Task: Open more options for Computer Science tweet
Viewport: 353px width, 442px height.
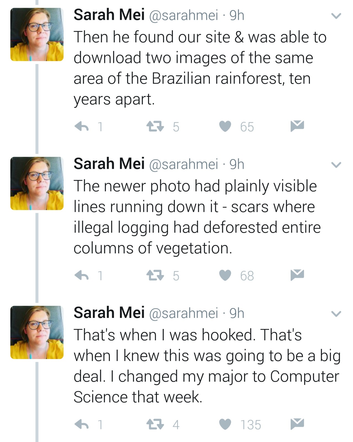Action: pos(336,314)
